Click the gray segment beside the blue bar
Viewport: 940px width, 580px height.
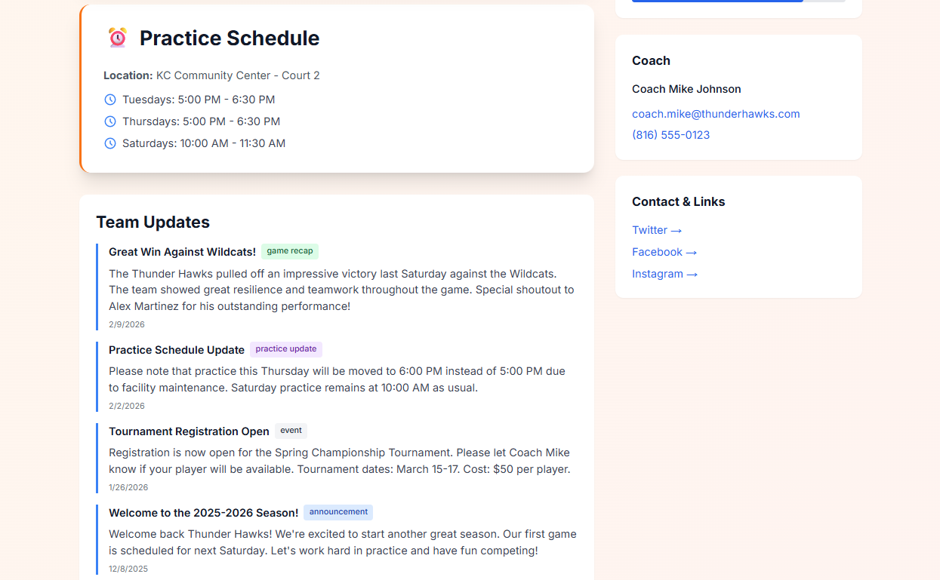825,1
